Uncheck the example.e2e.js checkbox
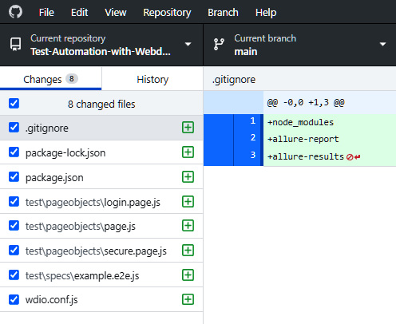The image size is (396, 324). click(x=14, y=275)
